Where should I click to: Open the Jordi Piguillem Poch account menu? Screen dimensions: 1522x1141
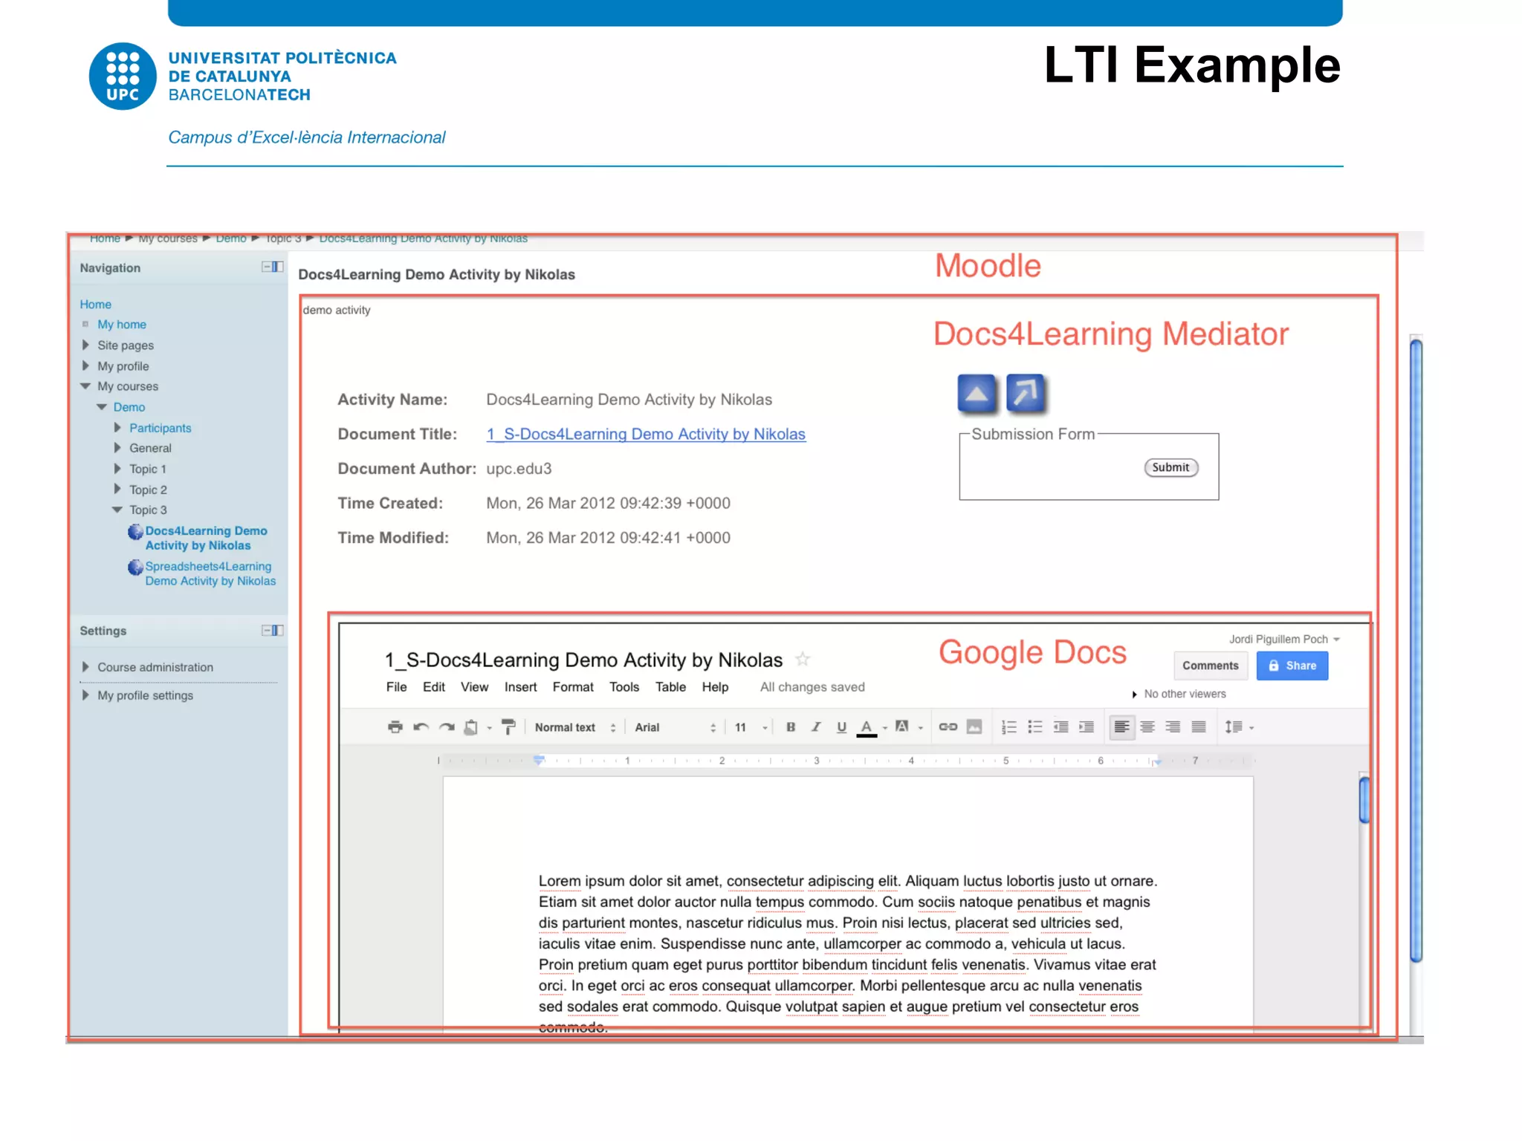[x=1284, y=640]
